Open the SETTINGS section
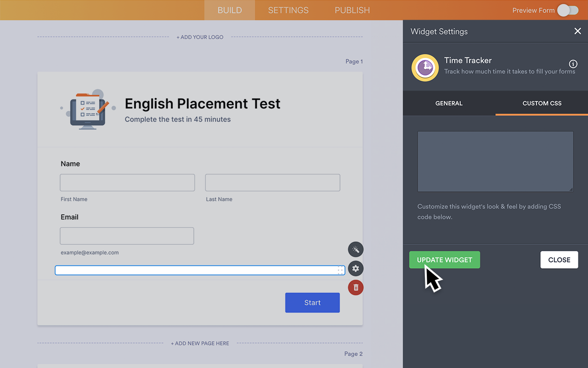The image size is (588, 368). (288, 10)
